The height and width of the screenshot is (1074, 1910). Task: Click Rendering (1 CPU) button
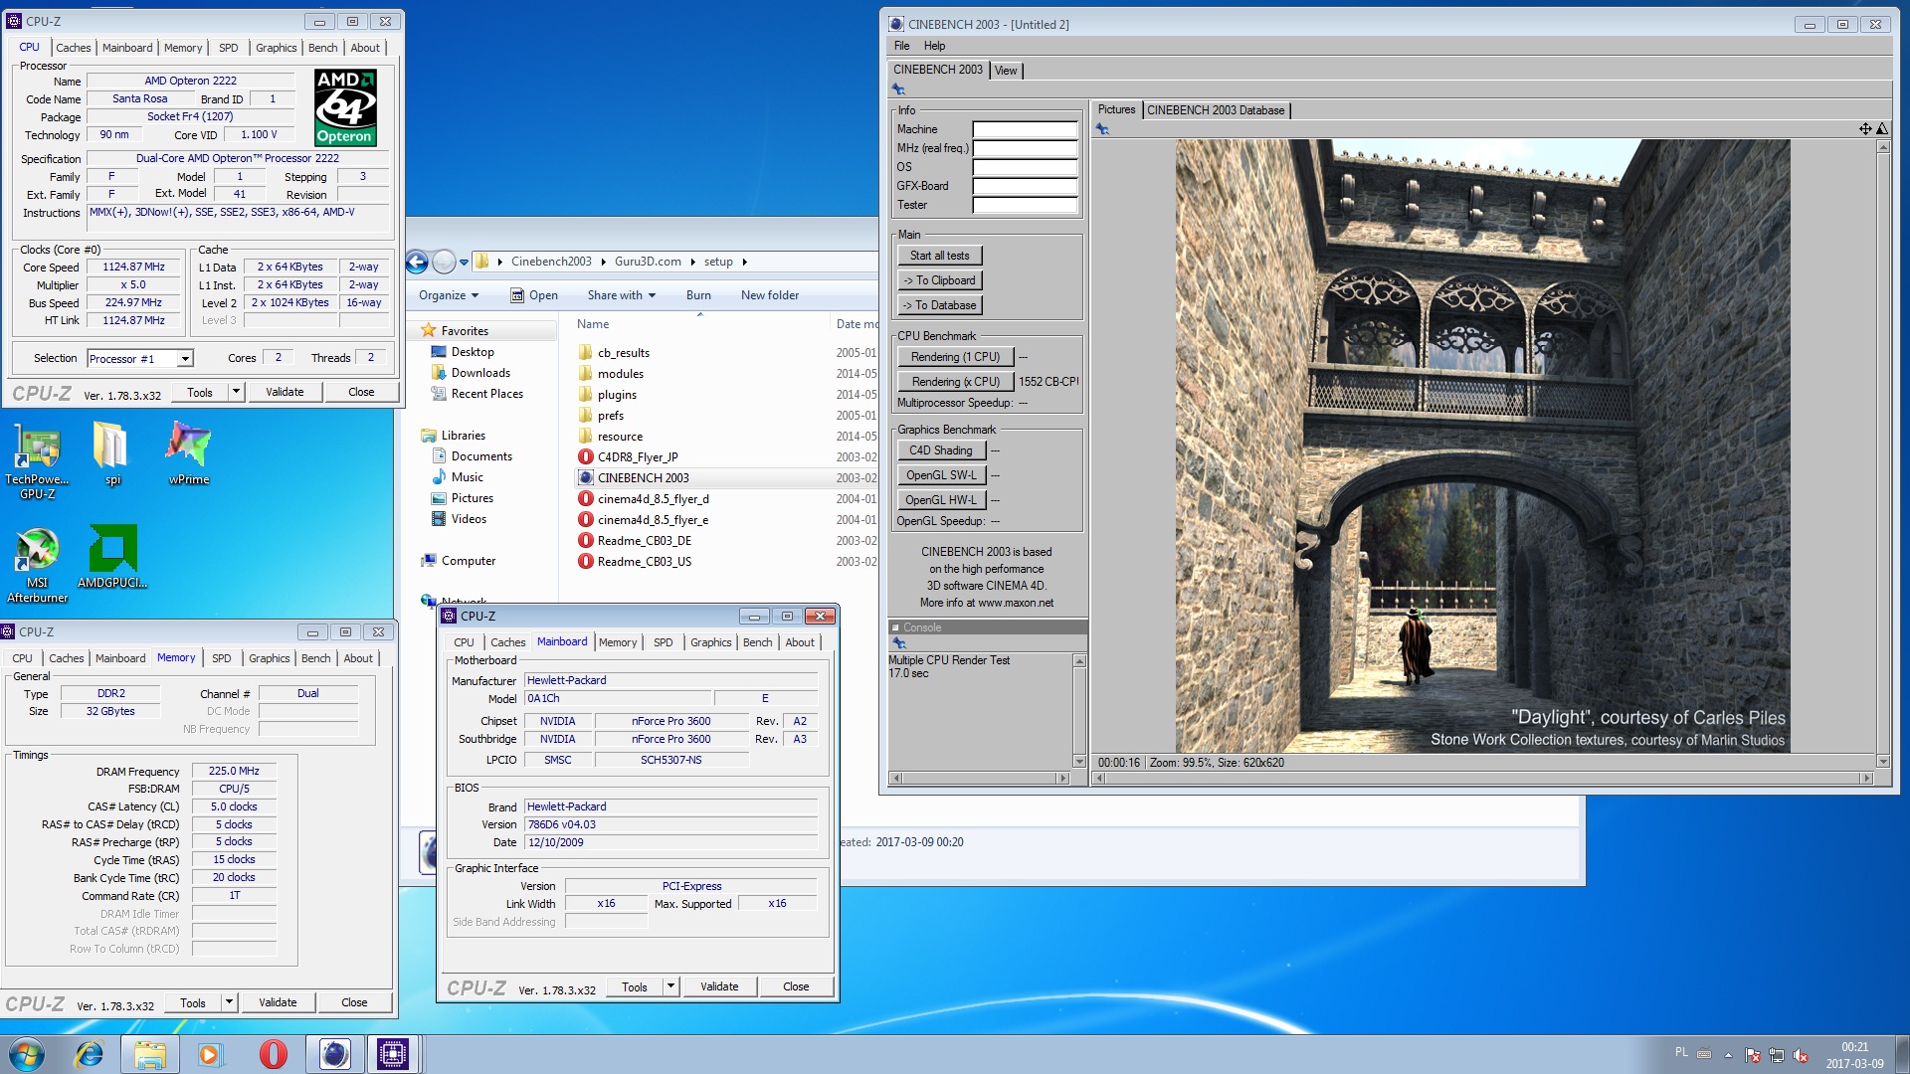[955, 357]
